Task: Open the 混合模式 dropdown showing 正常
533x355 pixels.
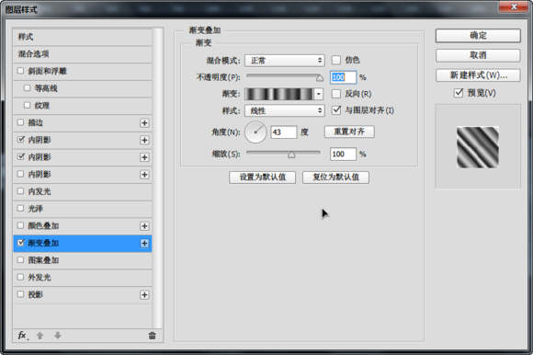Action: (285, 61)
